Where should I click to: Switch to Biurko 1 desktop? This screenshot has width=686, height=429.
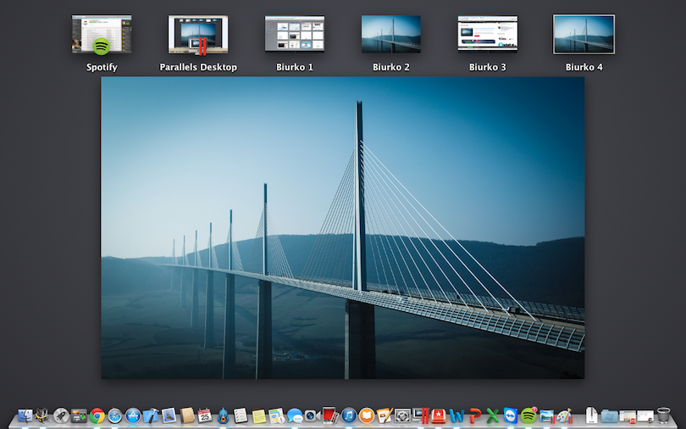pos(295,35)
